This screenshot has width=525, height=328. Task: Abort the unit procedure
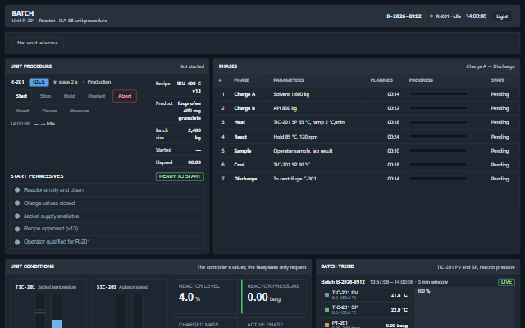click(x=125, y=96)
